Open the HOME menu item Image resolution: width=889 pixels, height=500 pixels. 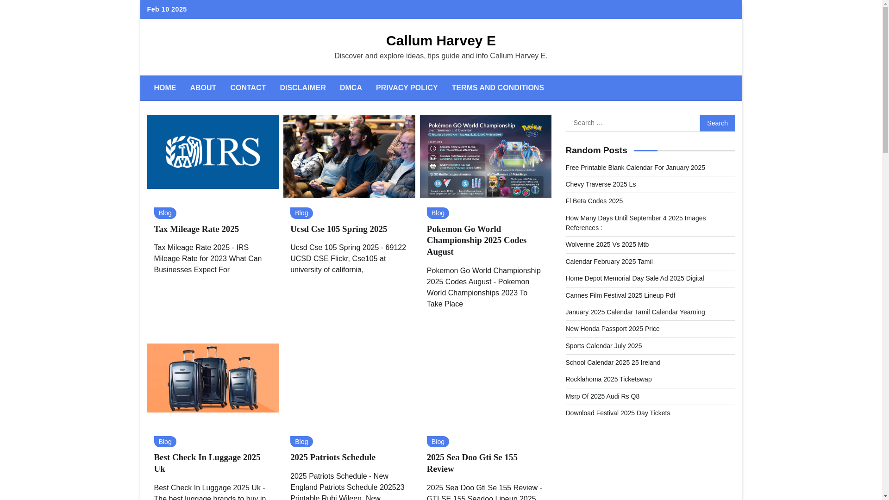pyautogui.click(x=165, y=88)
